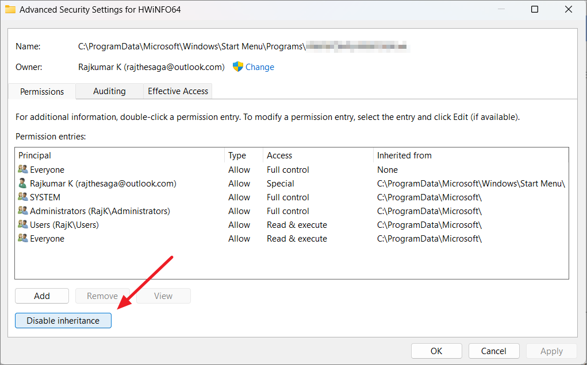Click the Cancel button
This screenshot has height=365, width=587.
[x=493, y=351]
